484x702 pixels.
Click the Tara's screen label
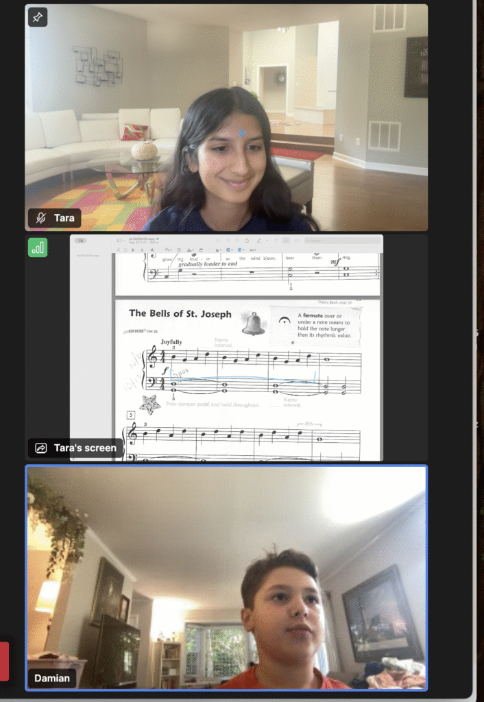[x=85, y=448]
